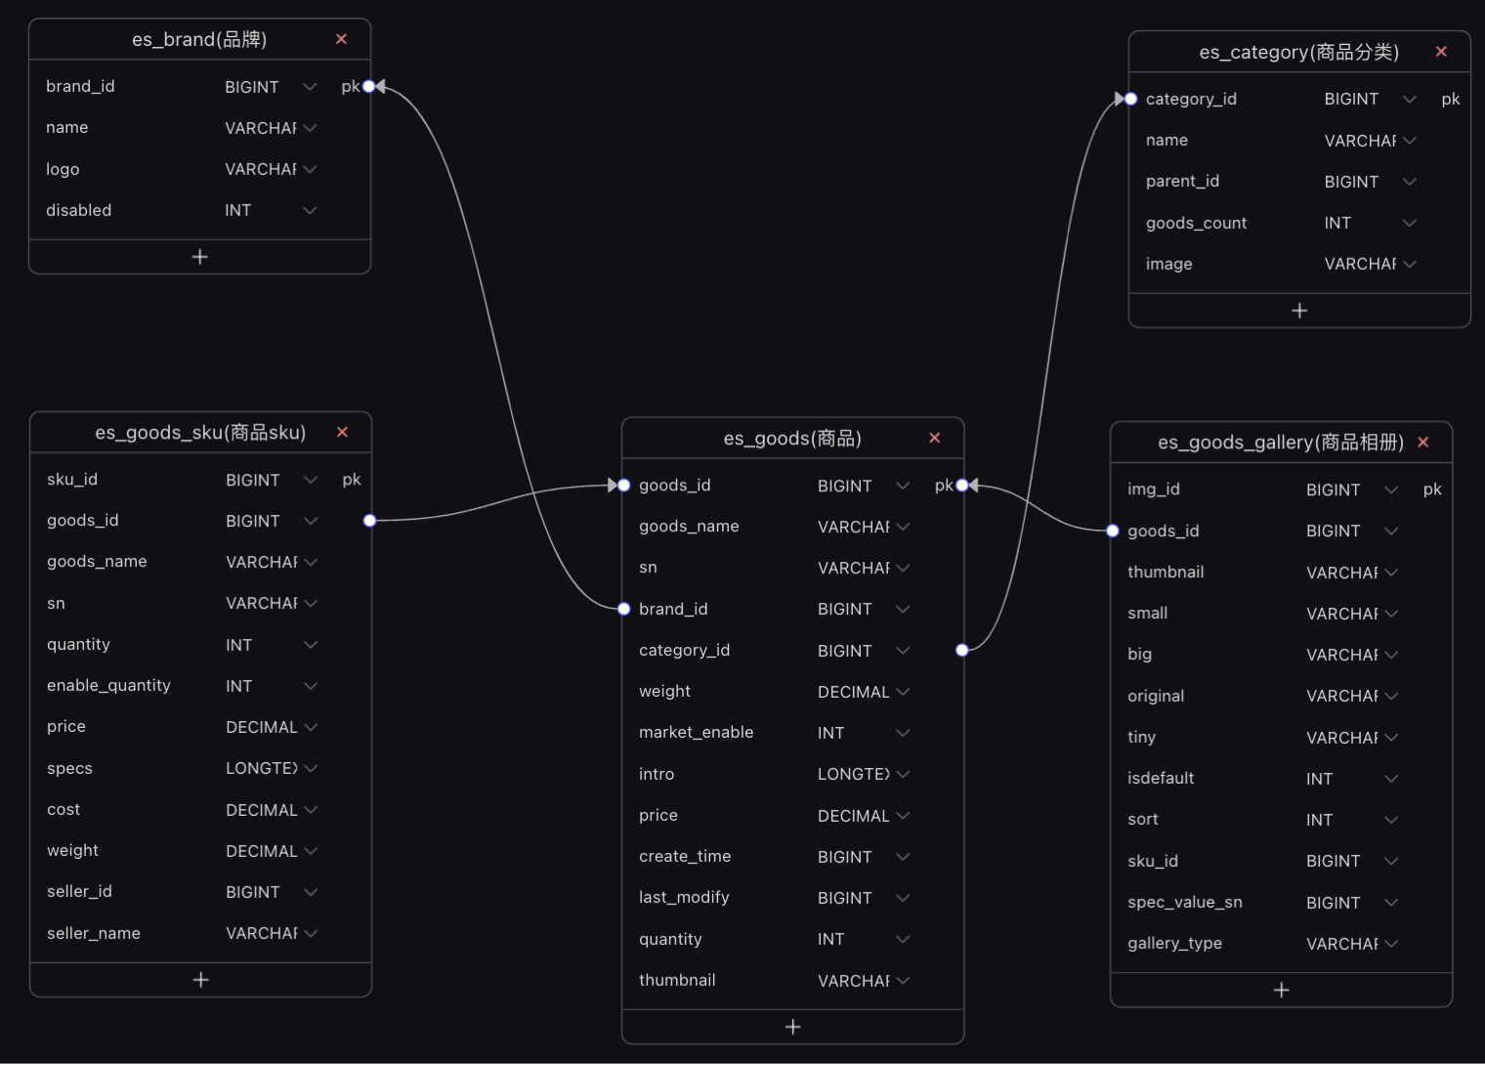The image size is (1485, 1065).
Task: Click the disabled field name
Action: [x=78, y=210]
